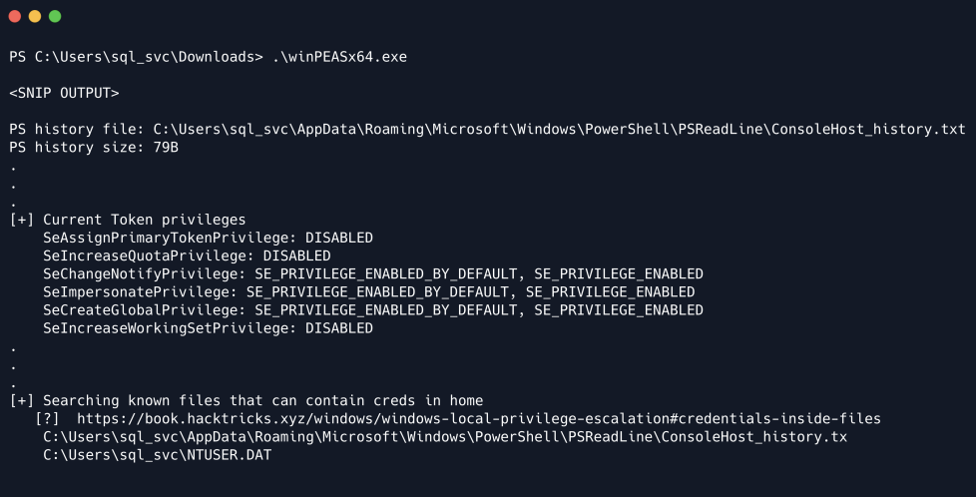Click the green maximize window button
This screenshot has height=497, width=976.
(54, 17)
